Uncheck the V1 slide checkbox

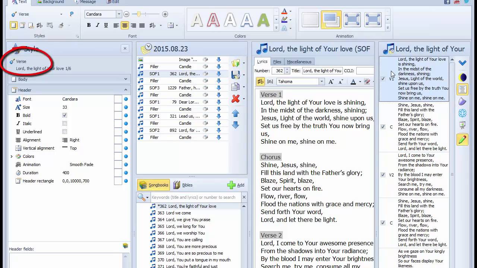click(x=383, y=79)
